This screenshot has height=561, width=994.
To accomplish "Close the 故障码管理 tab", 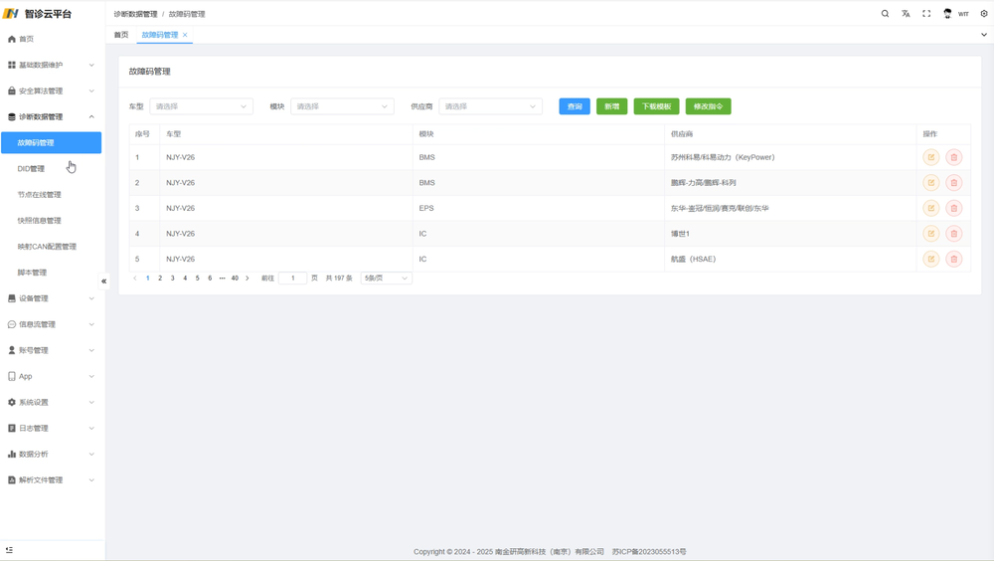I will click(x=185, y=35).
